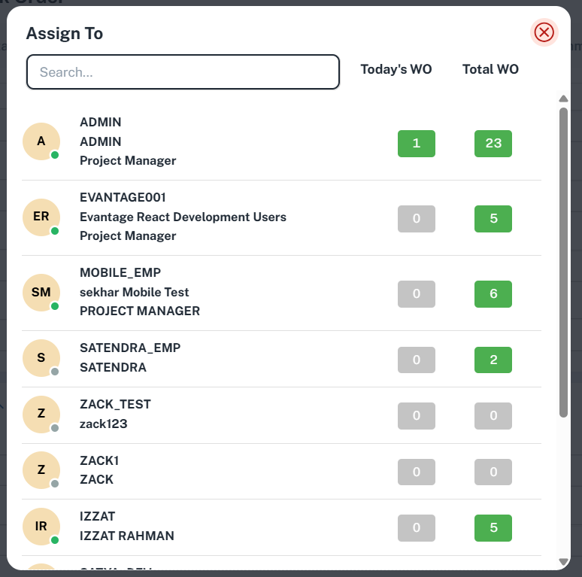Click the Z avatar for ZACK_TEST
The height and width of the screenshot is (577, 582).
coord(41,414)
